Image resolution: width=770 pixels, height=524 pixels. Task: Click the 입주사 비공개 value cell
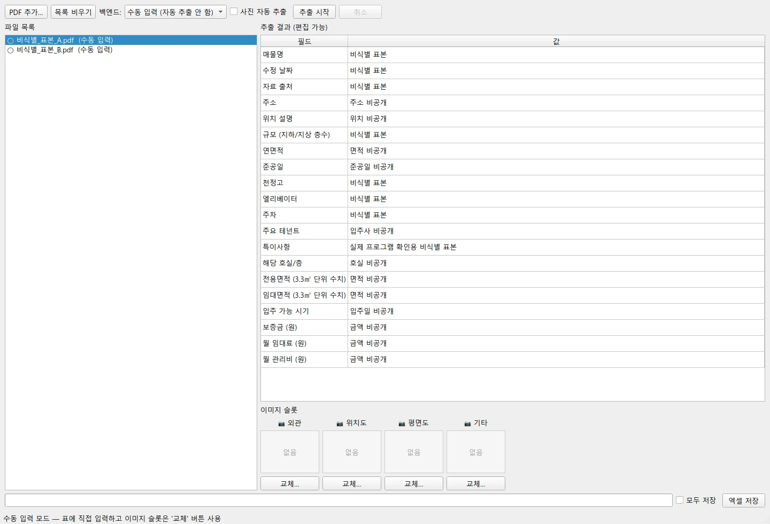click(x=556, y=231)
